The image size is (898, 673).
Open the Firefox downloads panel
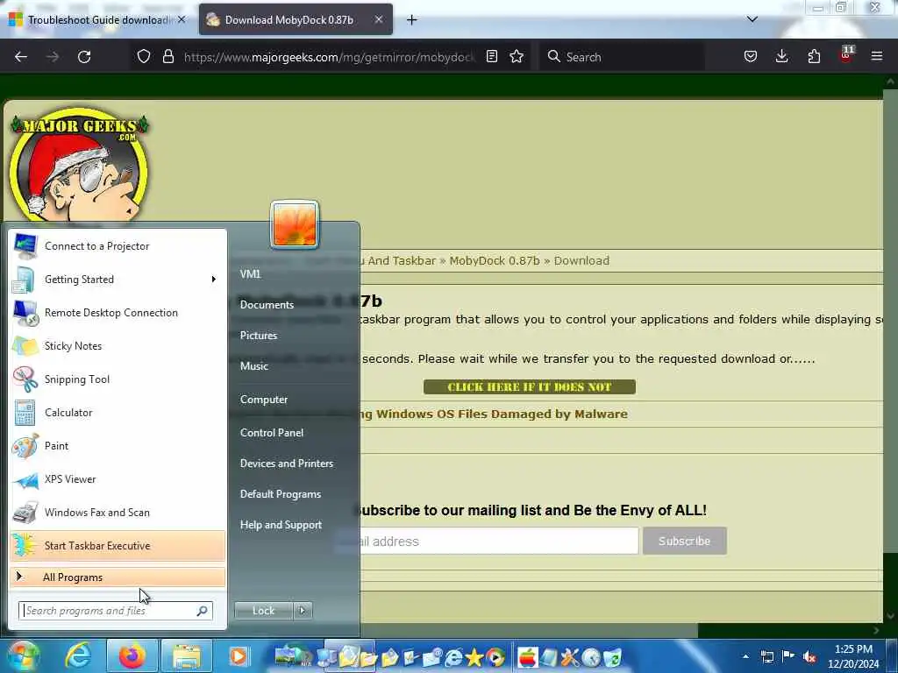point(781,56)
